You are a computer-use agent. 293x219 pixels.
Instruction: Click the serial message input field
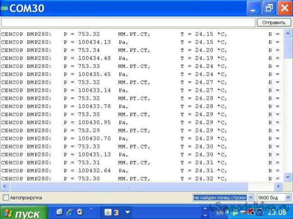click(128, 22)
